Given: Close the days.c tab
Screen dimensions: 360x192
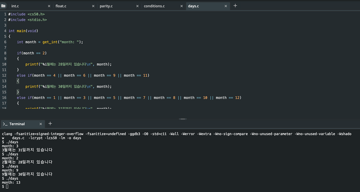Looking at the screenshot, I should coord(225,6).
